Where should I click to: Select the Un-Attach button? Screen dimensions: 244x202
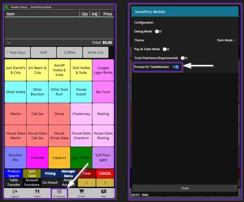(50, 182)
